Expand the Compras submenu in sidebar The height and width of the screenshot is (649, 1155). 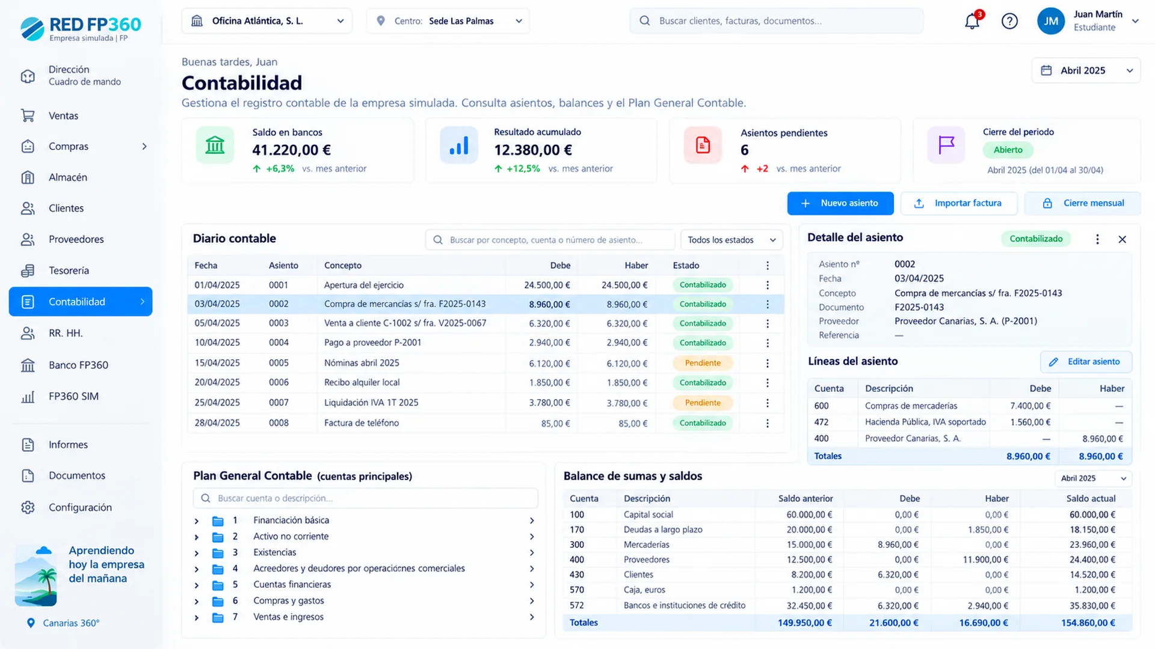tap(144, 147)
